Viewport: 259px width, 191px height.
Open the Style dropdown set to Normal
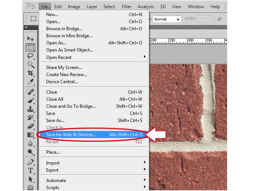click(167, 19)
